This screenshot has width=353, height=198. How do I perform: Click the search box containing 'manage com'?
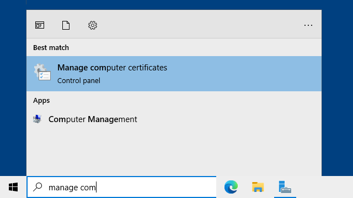[121, 187]
